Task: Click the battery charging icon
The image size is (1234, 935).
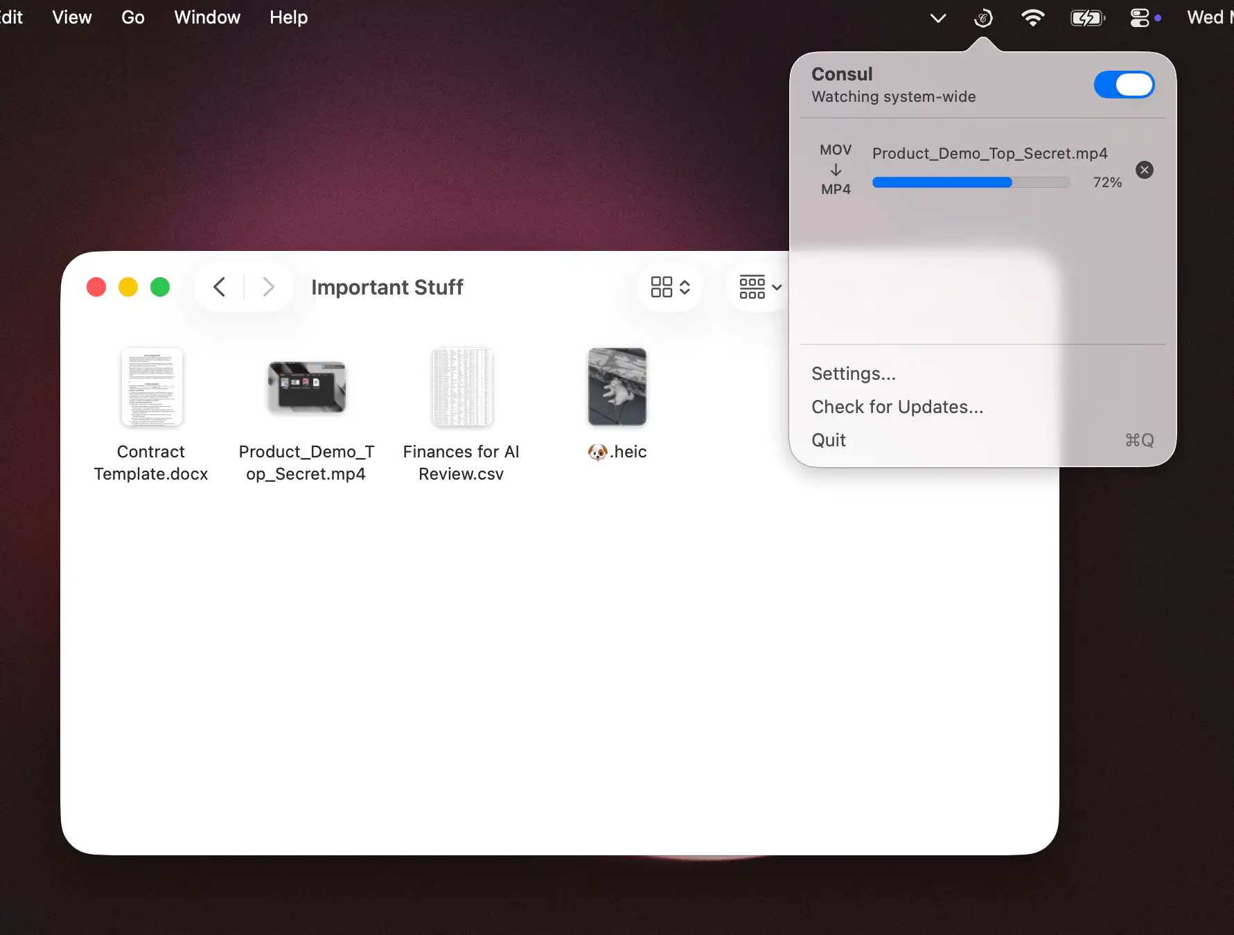Action: (x=1087, y=18)
